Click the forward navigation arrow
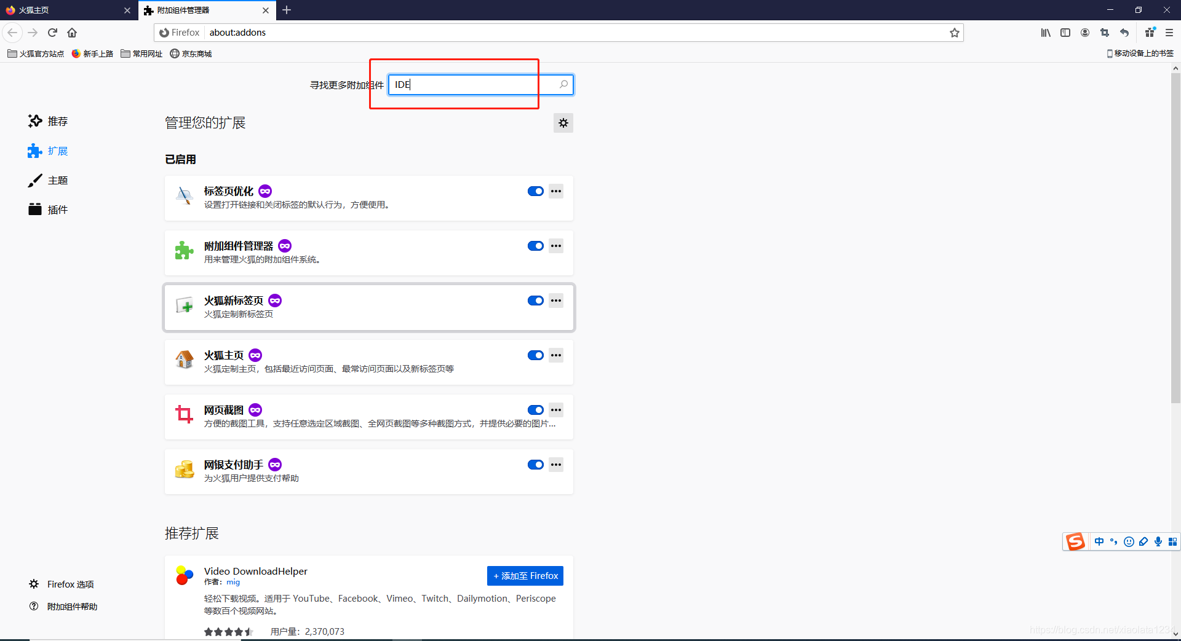The height and width of the screenshot is (641, 1181). [33, 33]
